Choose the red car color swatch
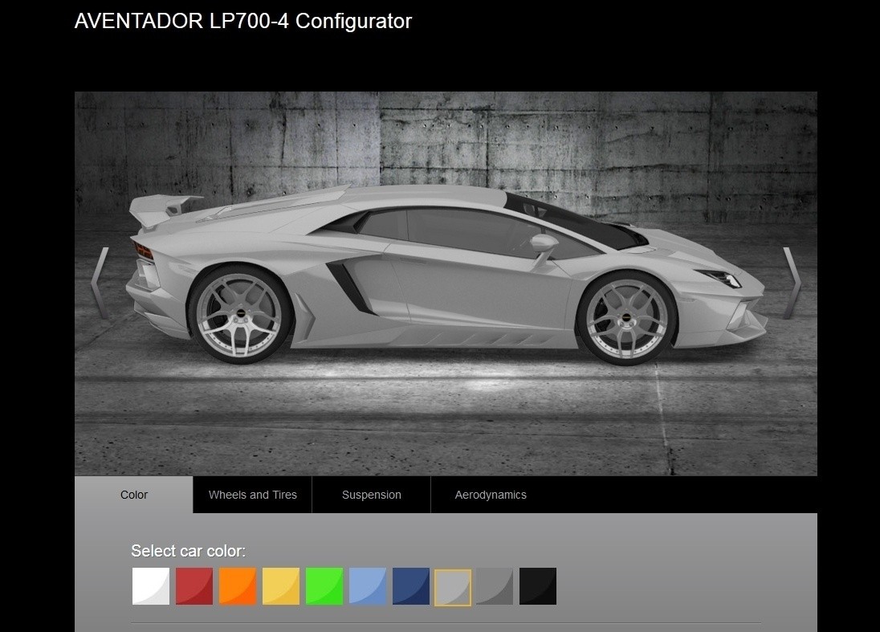Viewport: 880px width, 632px height. point(194,586)
